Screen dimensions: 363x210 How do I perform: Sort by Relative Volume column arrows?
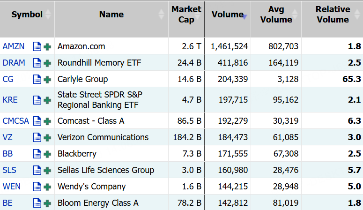point(357,15)
